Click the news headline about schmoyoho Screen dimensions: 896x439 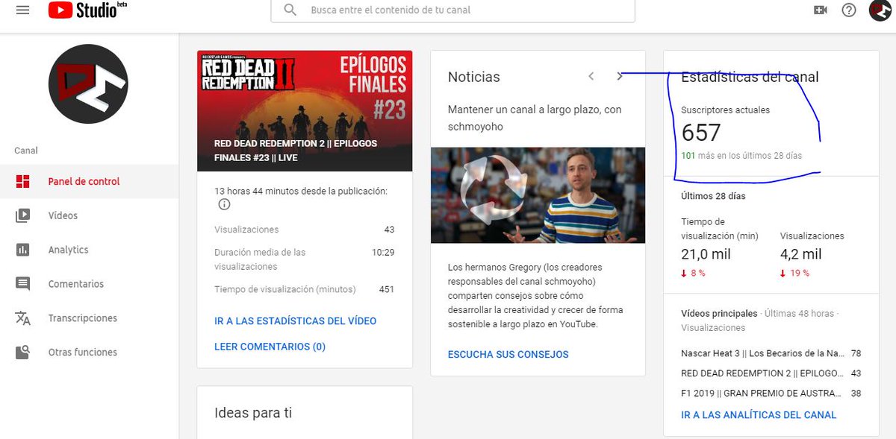coord(535,118)
